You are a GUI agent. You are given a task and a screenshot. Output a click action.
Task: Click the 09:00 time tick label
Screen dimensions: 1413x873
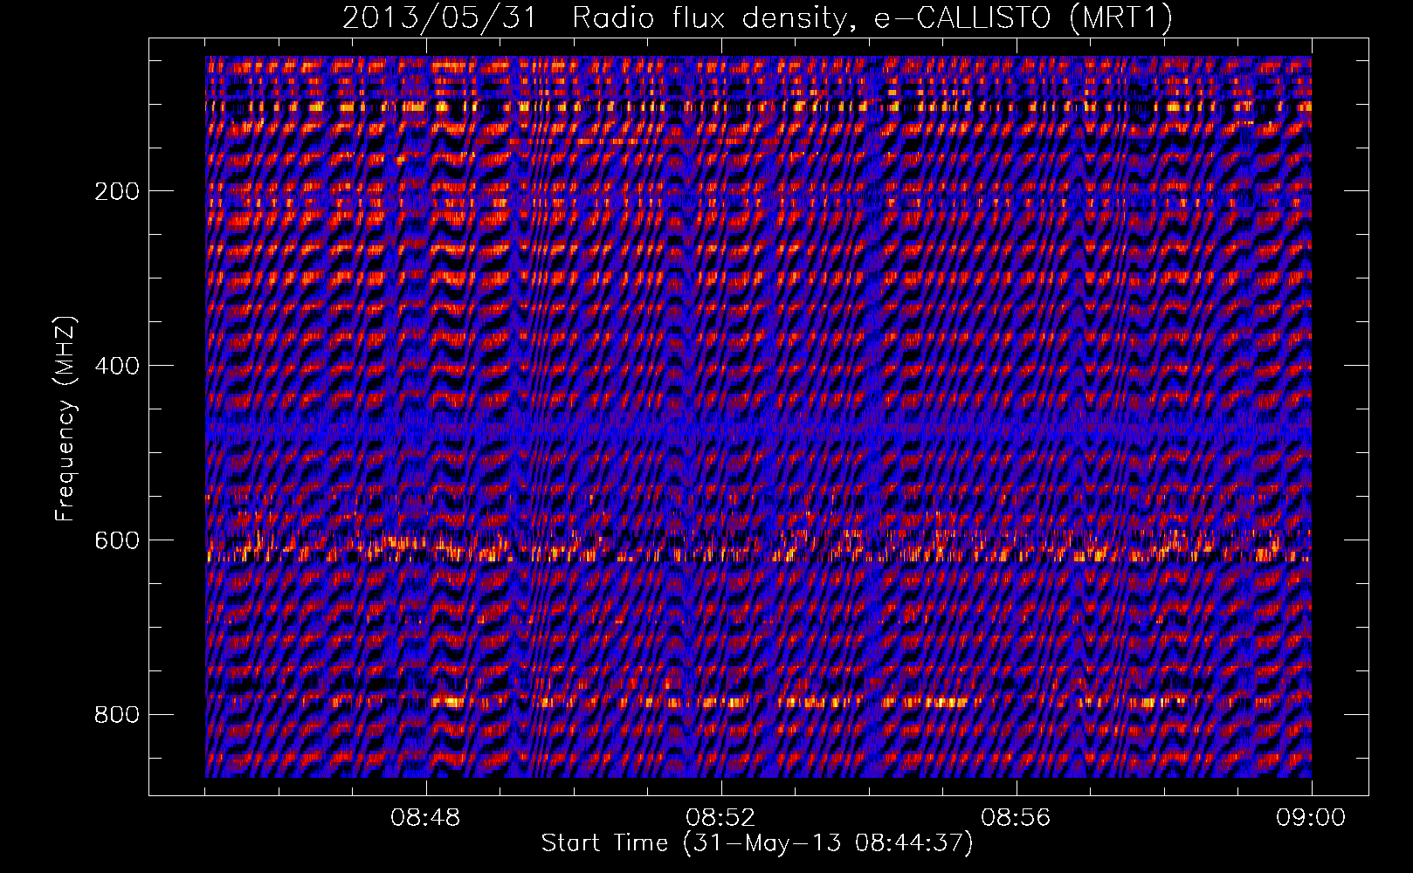(x=1311, y=818)
